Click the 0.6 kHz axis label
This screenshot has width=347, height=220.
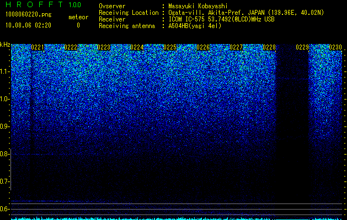tap(4, 209)
